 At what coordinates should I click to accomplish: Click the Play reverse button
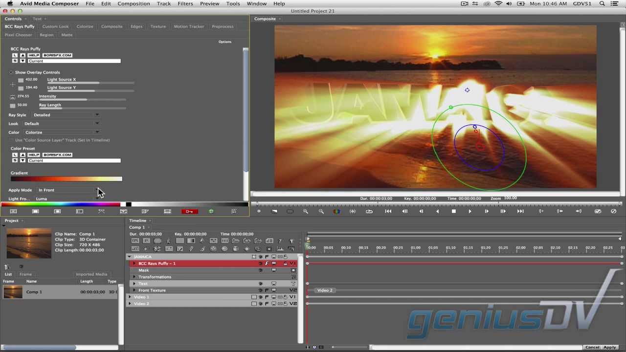[437, 211]
